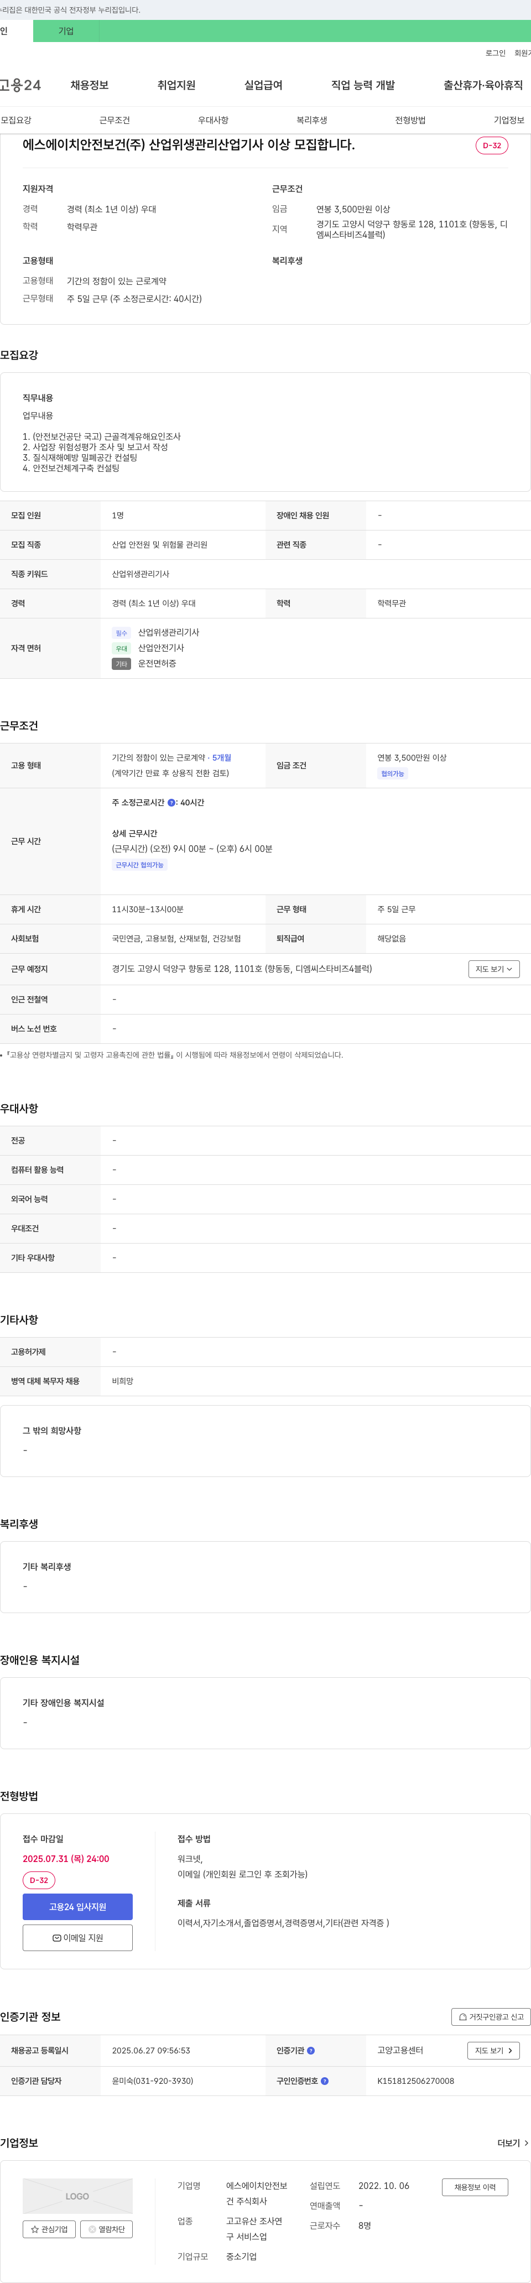Click the 중소기업 company size value

coord(241,2256)
